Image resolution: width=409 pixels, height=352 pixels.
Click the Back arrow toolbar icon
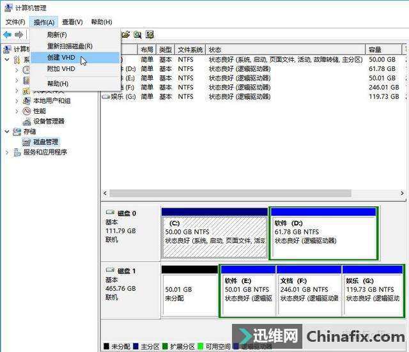pos(7,34)
